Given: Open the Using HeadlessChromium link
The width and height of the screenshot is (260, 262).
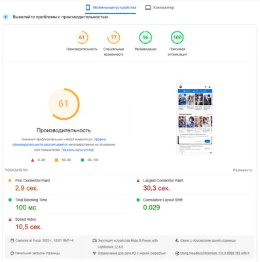Looking at the screenshot, I should [215, 253].
